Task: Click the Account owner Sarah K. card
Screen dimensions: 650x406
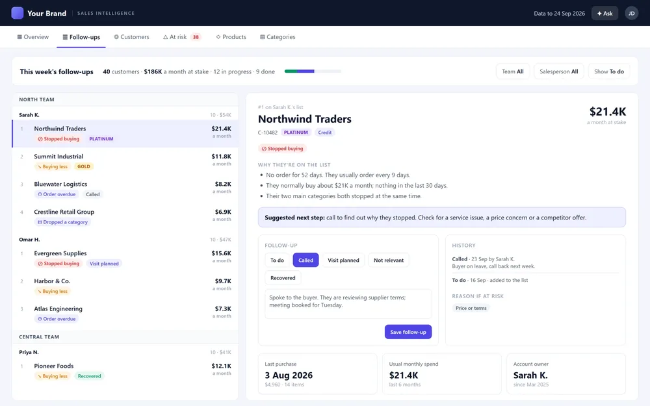Action: click(566, 374)
